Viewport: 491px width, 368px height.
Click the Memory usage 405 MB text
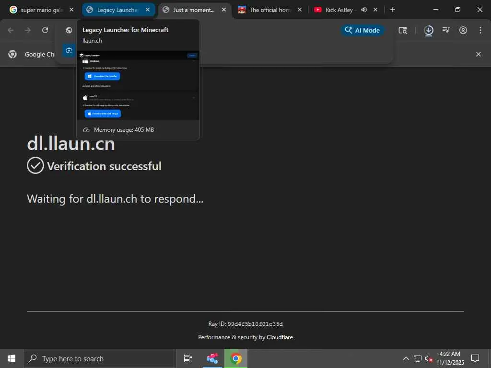click(x=124, y=129)
